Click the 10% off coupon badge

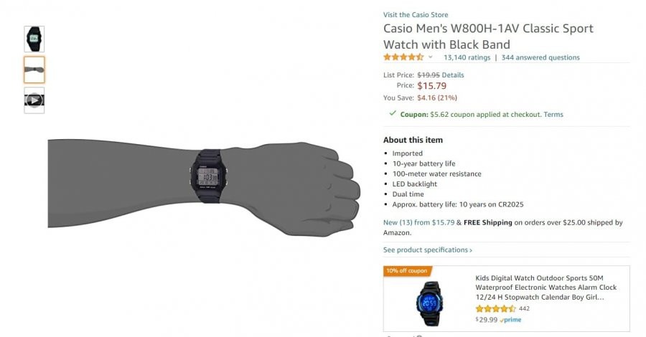(x=407, y=271)
